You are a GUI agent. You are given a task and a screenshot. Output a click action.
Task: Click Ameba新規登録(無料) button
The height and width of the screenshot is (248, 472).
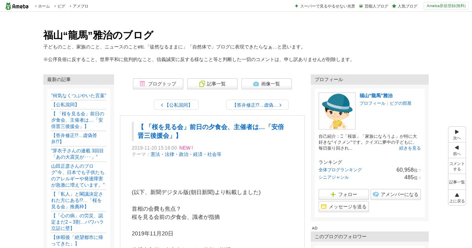point(446,6)
